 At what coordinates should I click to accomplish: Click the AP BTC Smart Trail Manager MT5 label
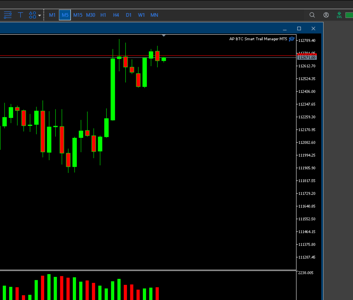[x=258, y=39]
